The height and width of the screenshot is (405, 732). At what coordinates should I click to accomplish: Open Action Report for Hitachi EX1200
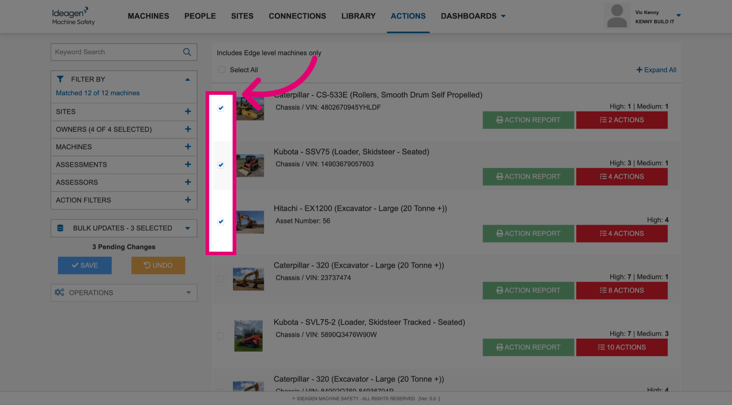pyautogui.click(x=528, y=233)
